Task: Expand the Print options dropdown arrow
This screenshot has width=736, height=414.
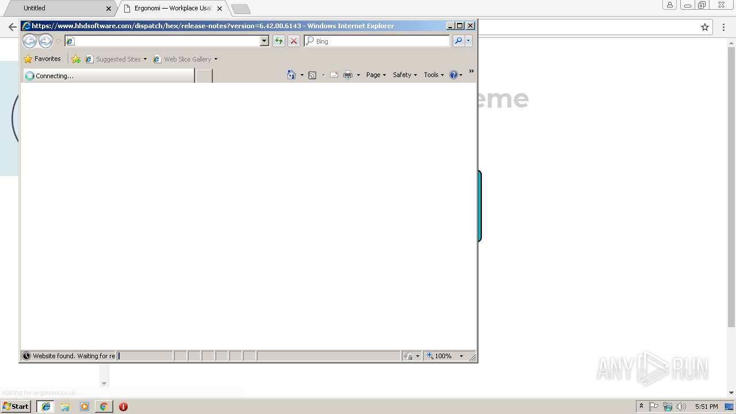Action: point(358,75)
